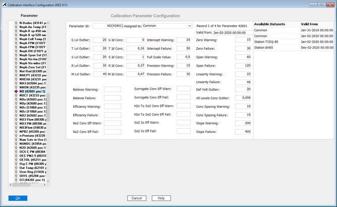Click the Zero Warning field
This screenshot has height=207, width=337.
pos(243,40)
